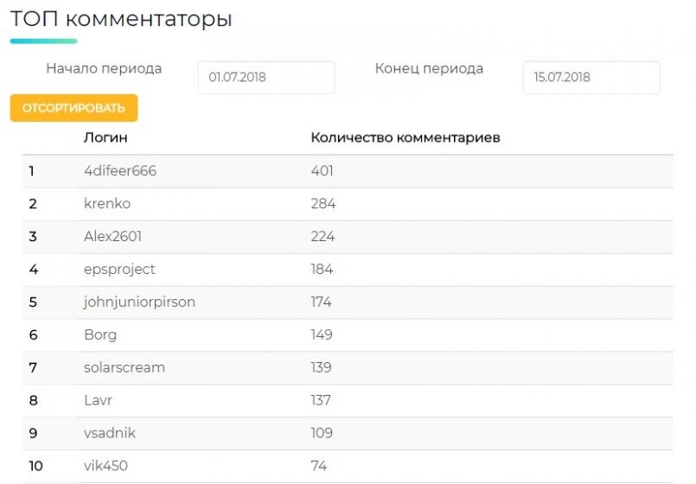
Task: Open user Lavr login
Action: tap(98, 400)
